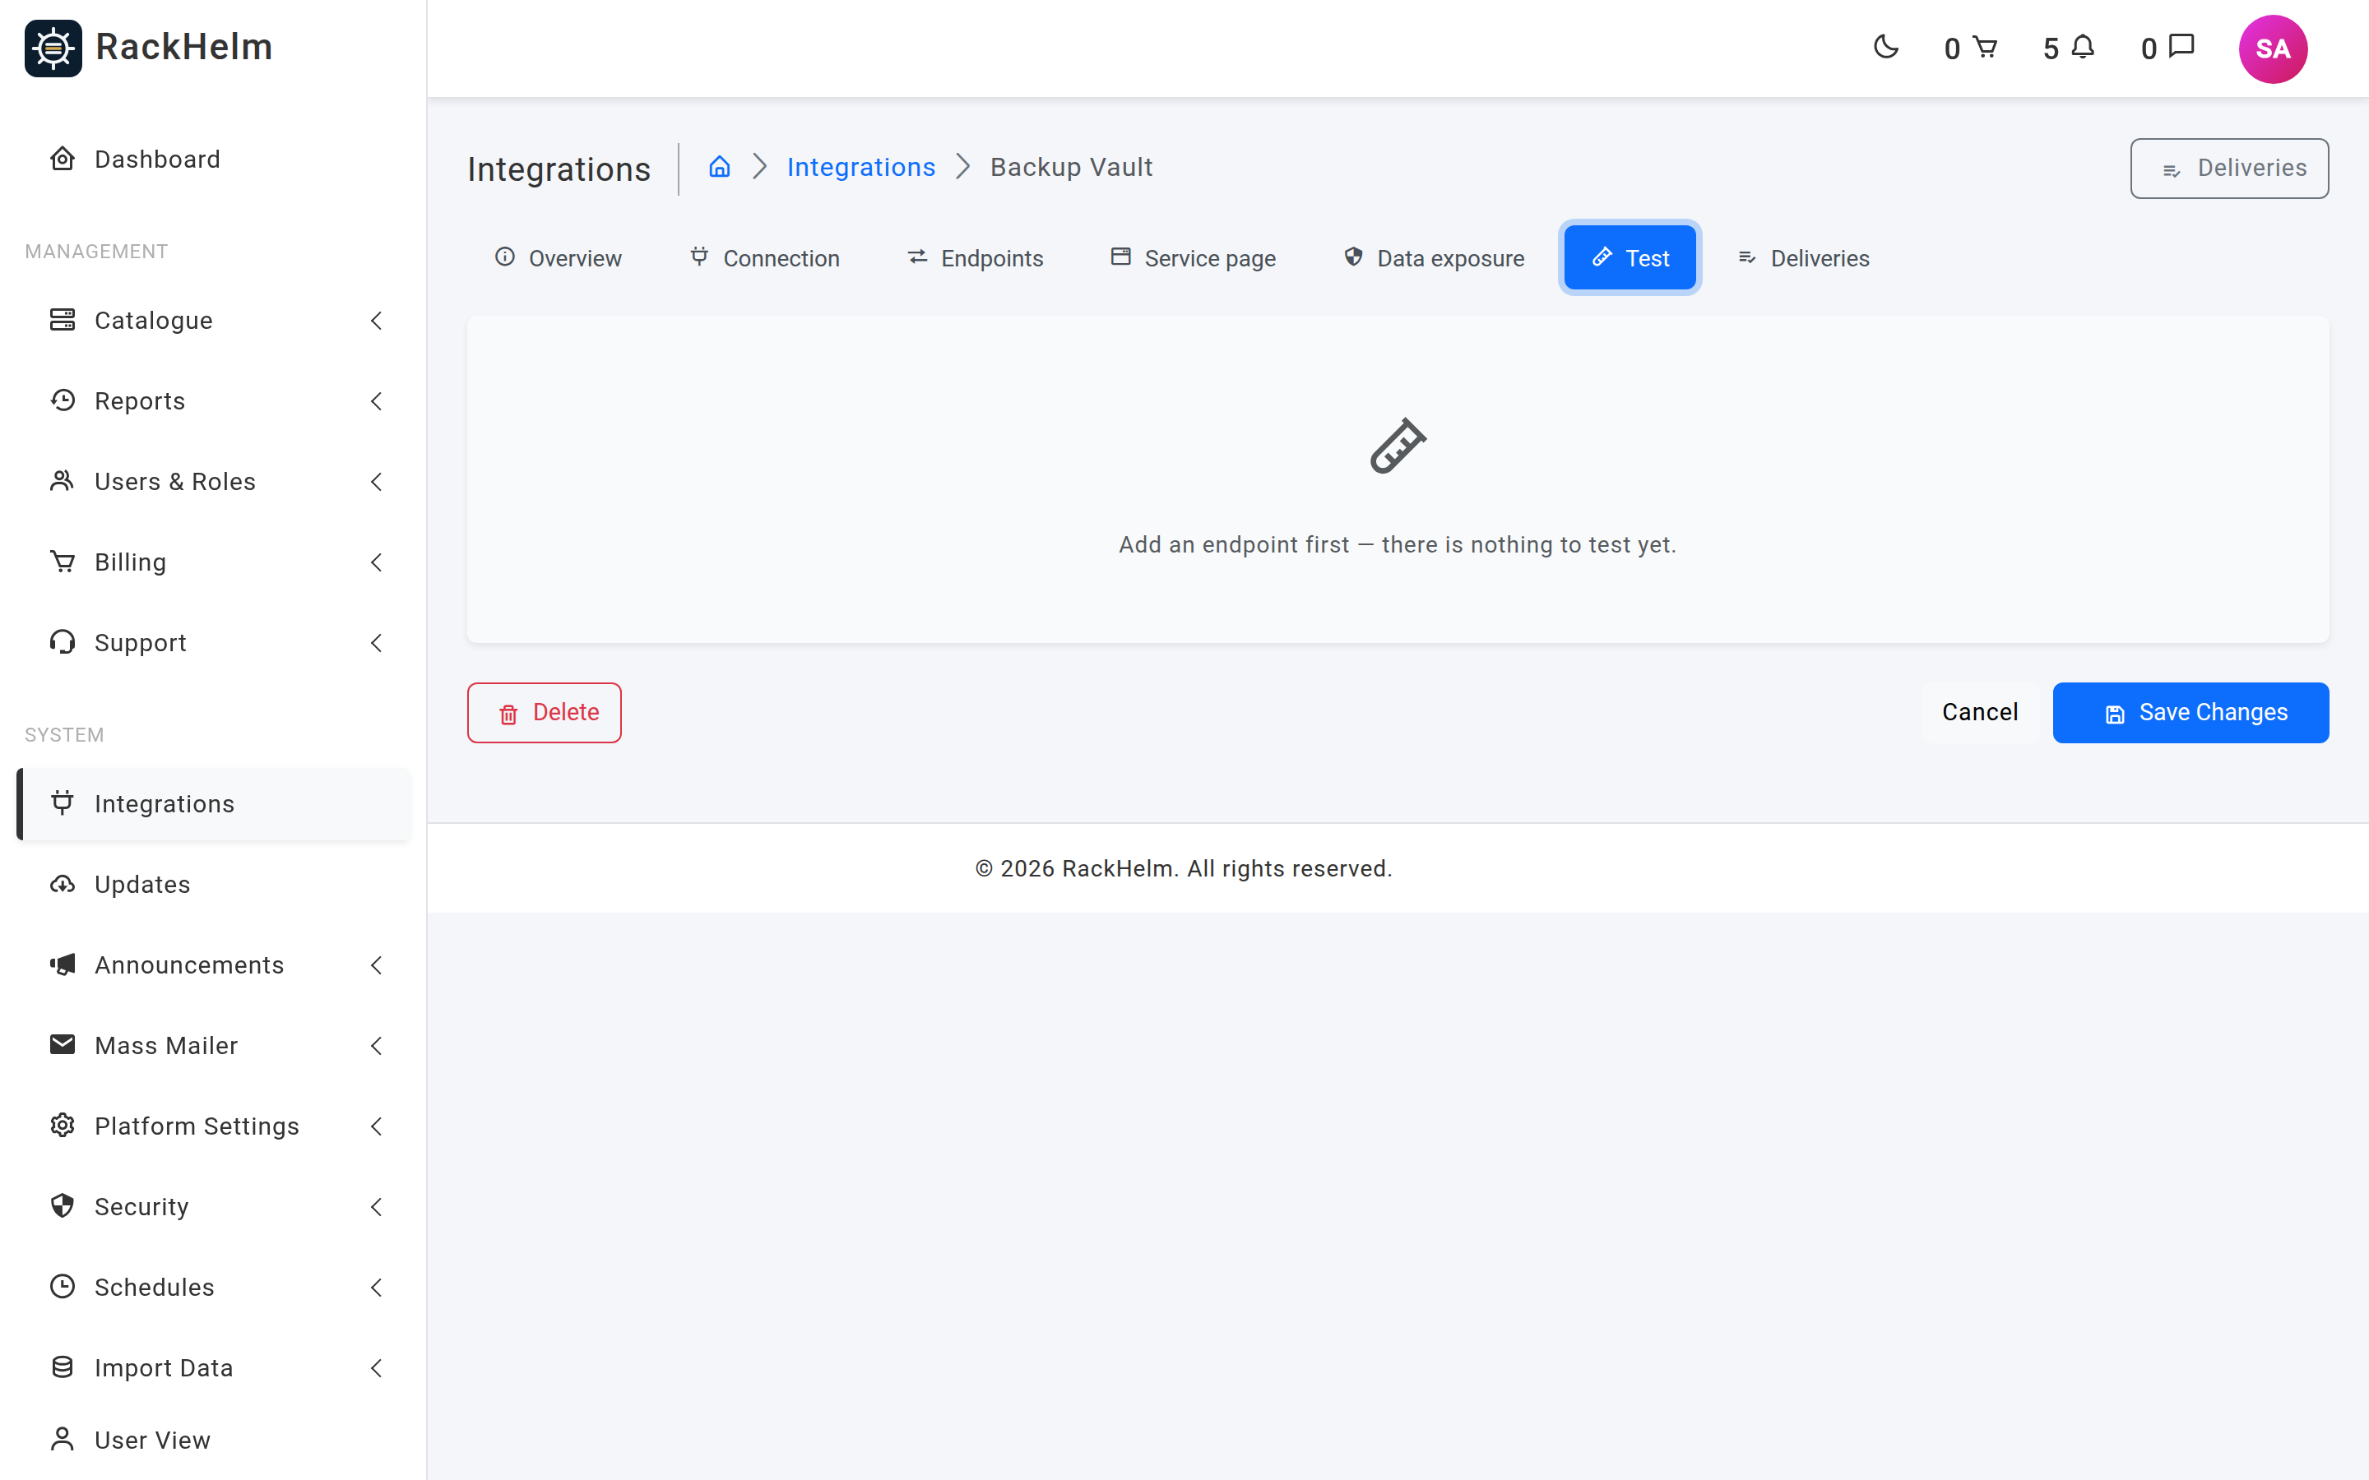Click the Updates cloud download icon
Image resolution: width=2369 pixels, height=1480 pixels.
pyautogui.click(x=63, y=884)
